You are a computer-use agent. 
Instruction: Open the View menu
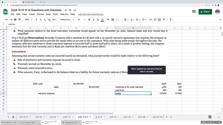24,14
